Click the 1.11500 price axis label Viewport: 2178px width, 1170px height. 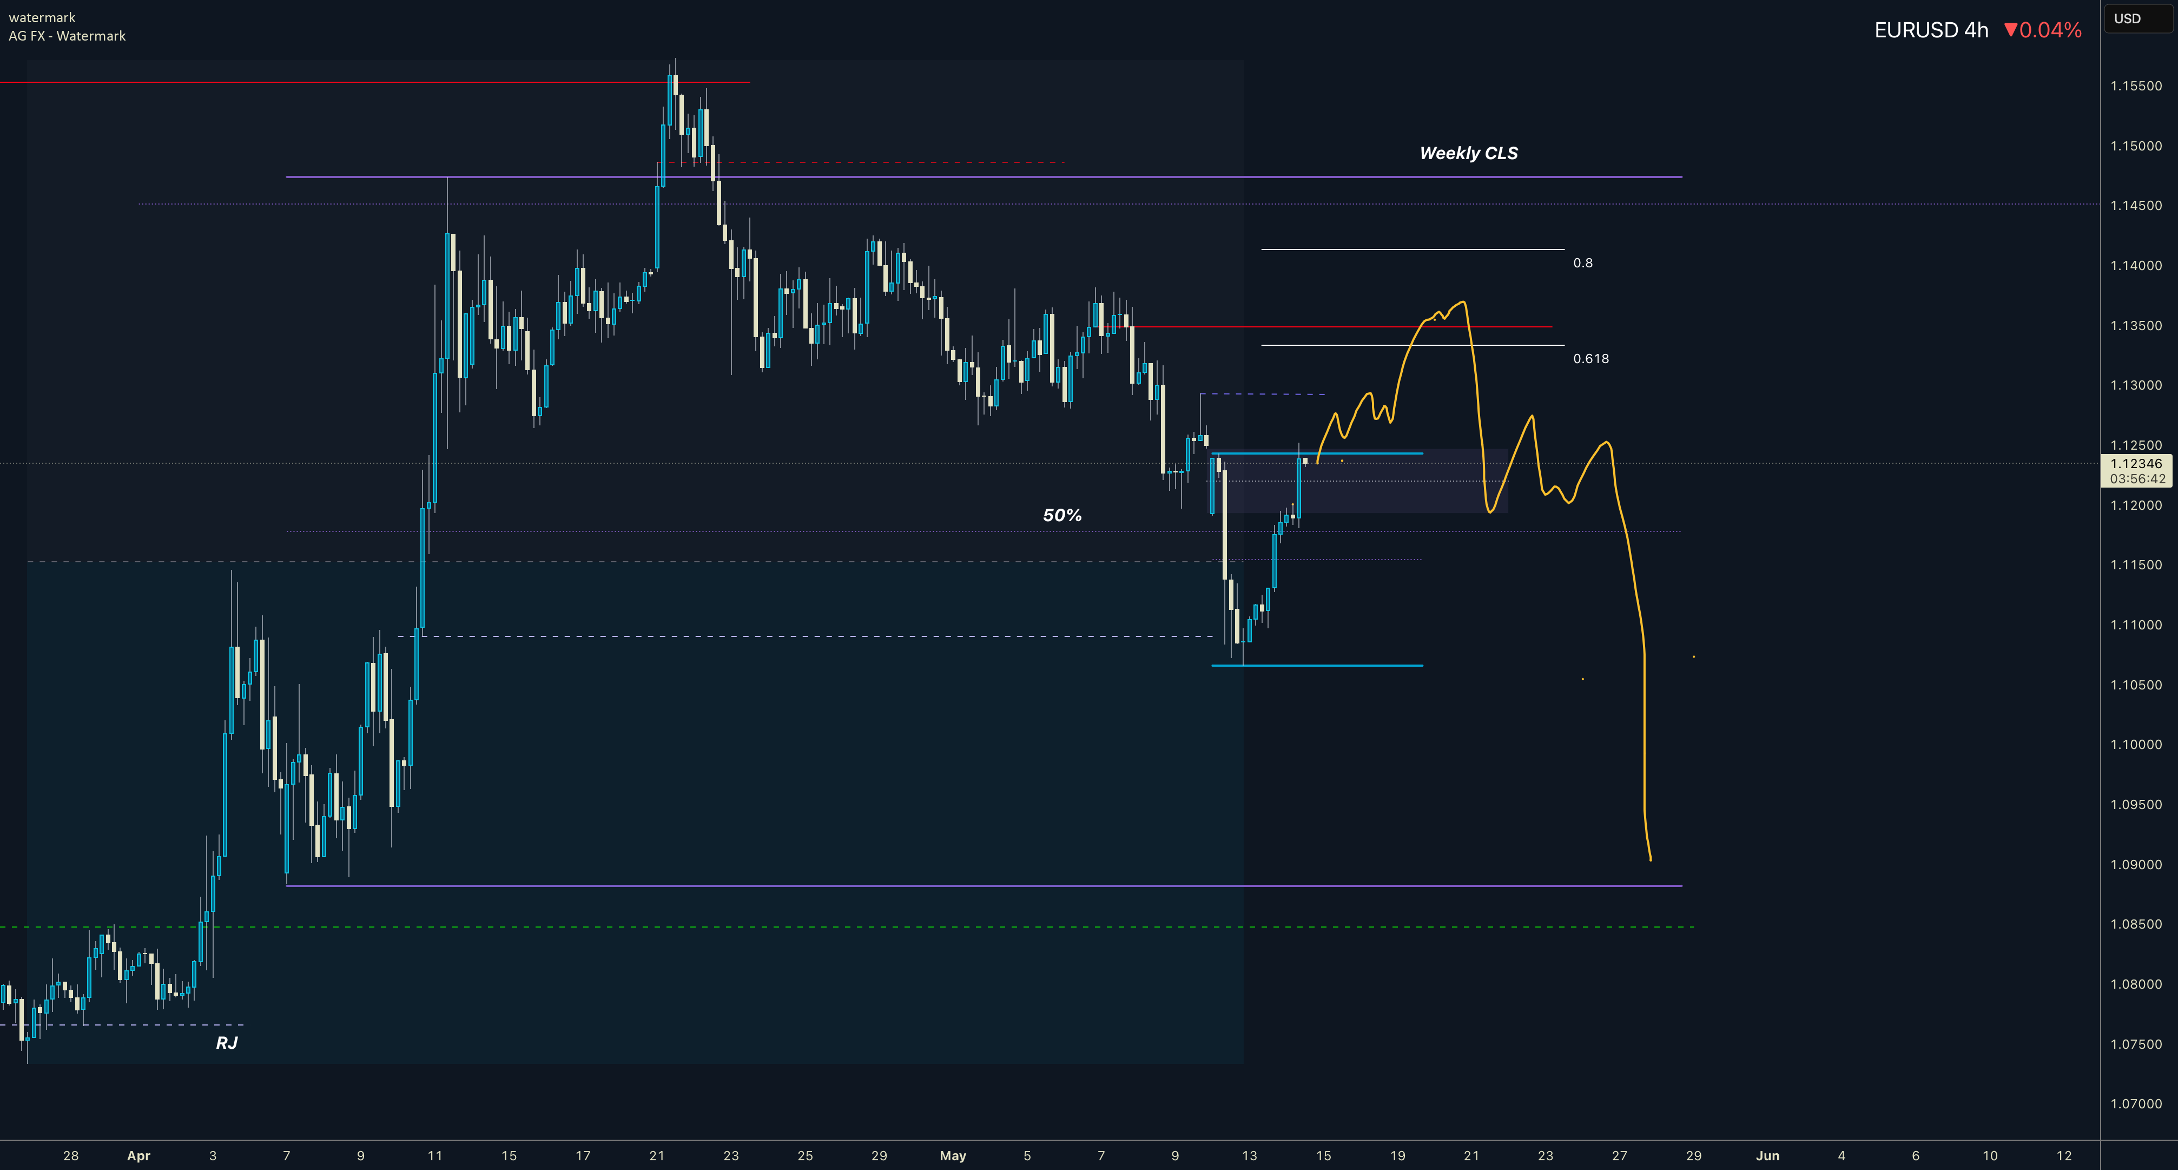pyautogui.click(x=2136, y=565)
